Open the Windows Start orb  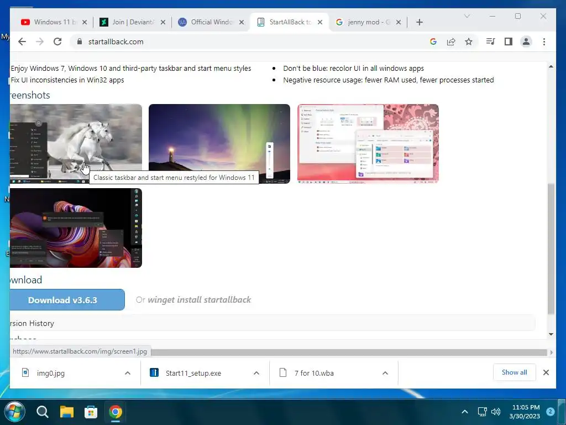[x=14, y=412]
